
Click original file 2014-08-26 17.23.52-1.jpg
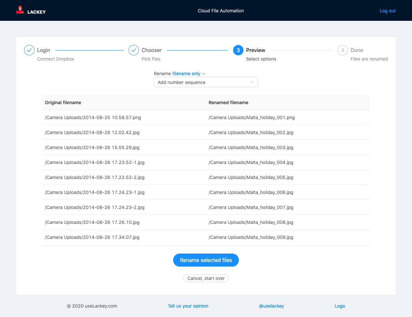point(95,162)
